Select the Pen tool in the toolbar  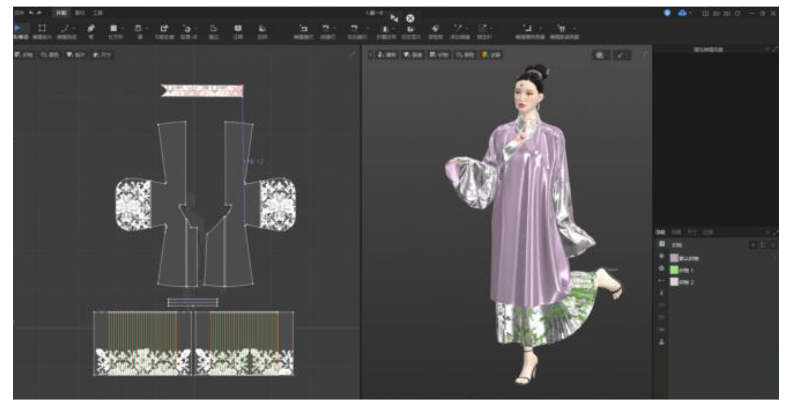tap(91, 28)
